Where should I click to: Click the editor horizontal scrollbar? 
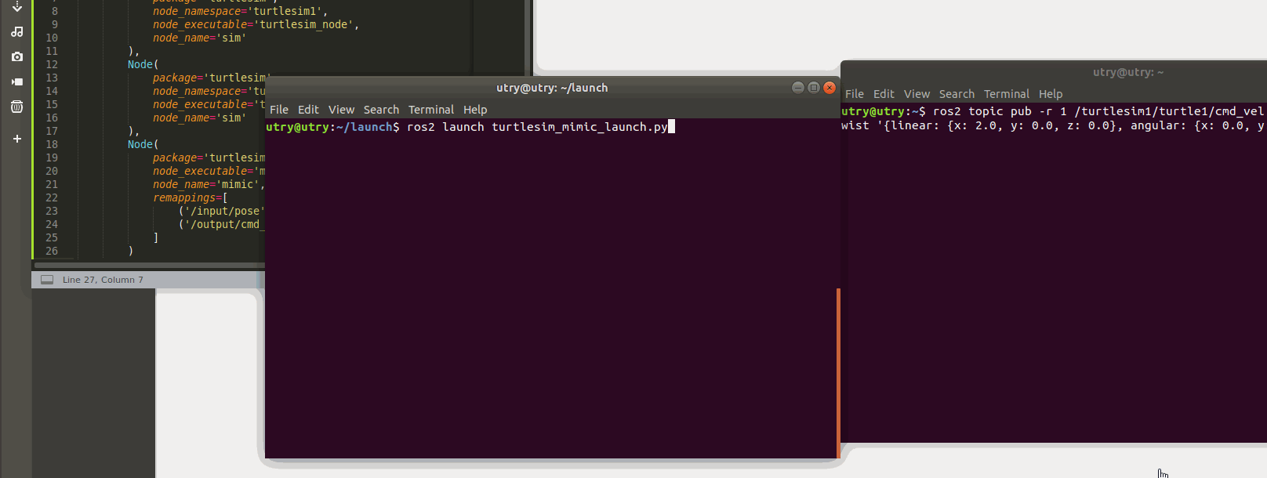[x=149, y=266]
